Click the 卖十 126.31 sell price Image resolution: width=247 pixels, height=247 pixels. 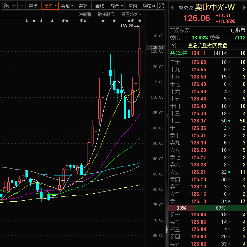(x=199, y=135)
